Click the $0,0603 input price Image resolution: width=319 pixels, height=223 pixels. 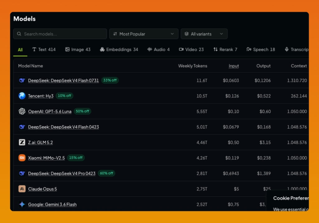pos(231,81)
